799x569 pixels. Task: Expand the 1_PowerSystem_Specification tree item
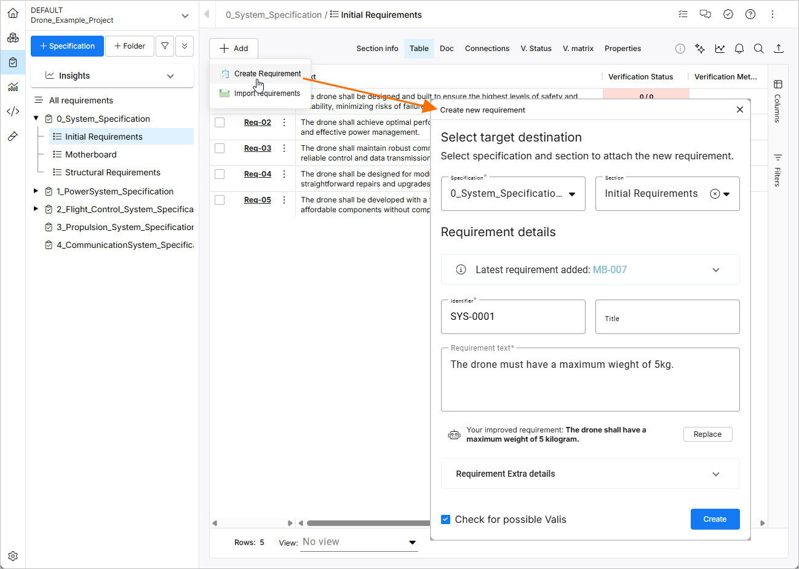coord(36,191)
